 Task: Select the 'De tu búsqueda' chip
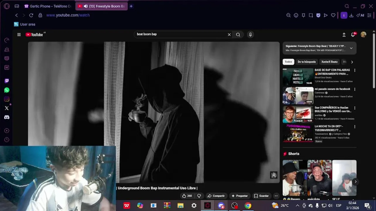(x=307, y=62)
